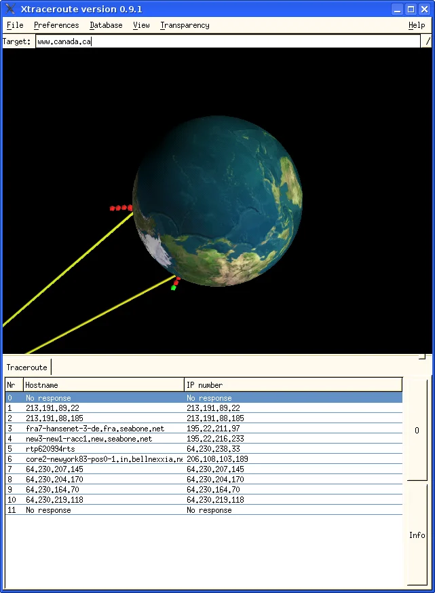435x593 pixels.
Task: Select new3-new1-racc1.new.seabone.net row
Action: point(204,439)
